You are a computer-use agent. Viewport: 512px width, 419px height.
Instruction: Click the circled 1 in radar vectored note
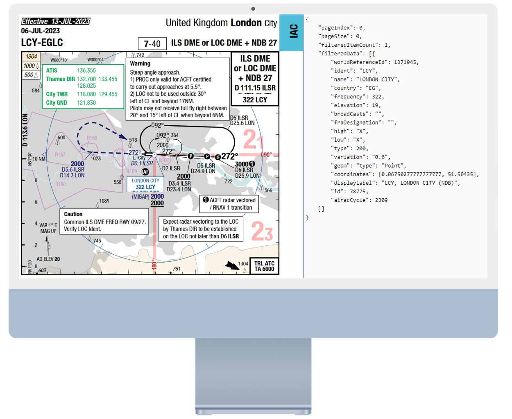click(x=206, y=200)
